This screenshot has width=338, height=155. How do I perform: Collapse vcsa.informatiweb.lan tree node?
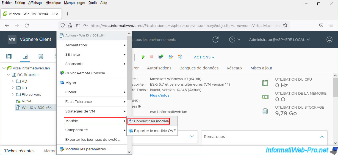[4, 68]
